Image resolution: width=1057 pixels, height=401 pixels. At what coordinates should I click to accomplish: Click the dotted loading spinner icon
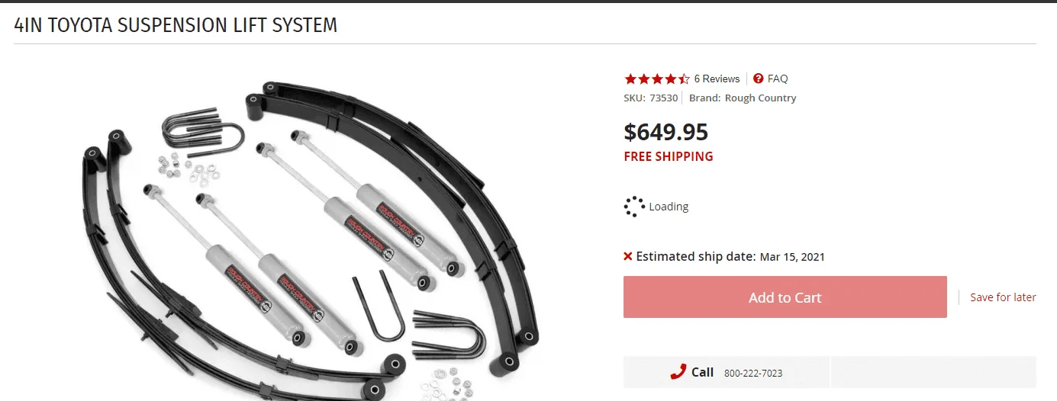tap(634, 207)
